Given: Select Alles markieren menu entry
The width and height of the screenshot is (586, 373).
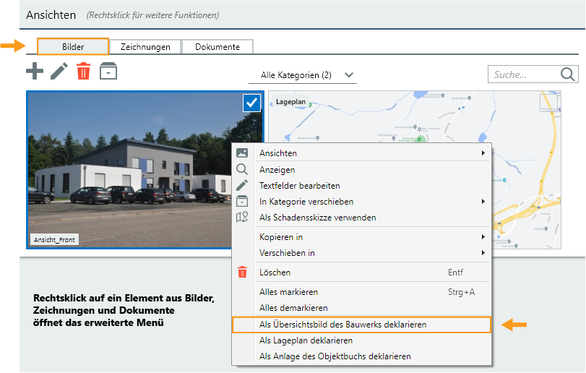Looking at the screenshot, I should 362,292.
